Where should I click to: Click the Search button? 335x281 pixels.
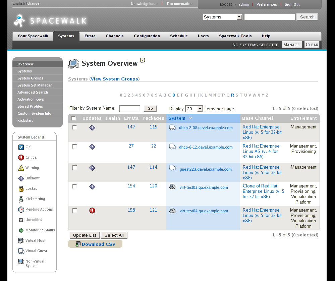(x=307, y=17)
